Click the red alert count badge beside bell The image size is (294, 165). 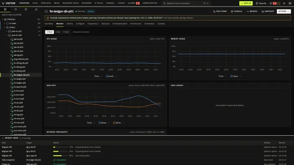(275, 3)
